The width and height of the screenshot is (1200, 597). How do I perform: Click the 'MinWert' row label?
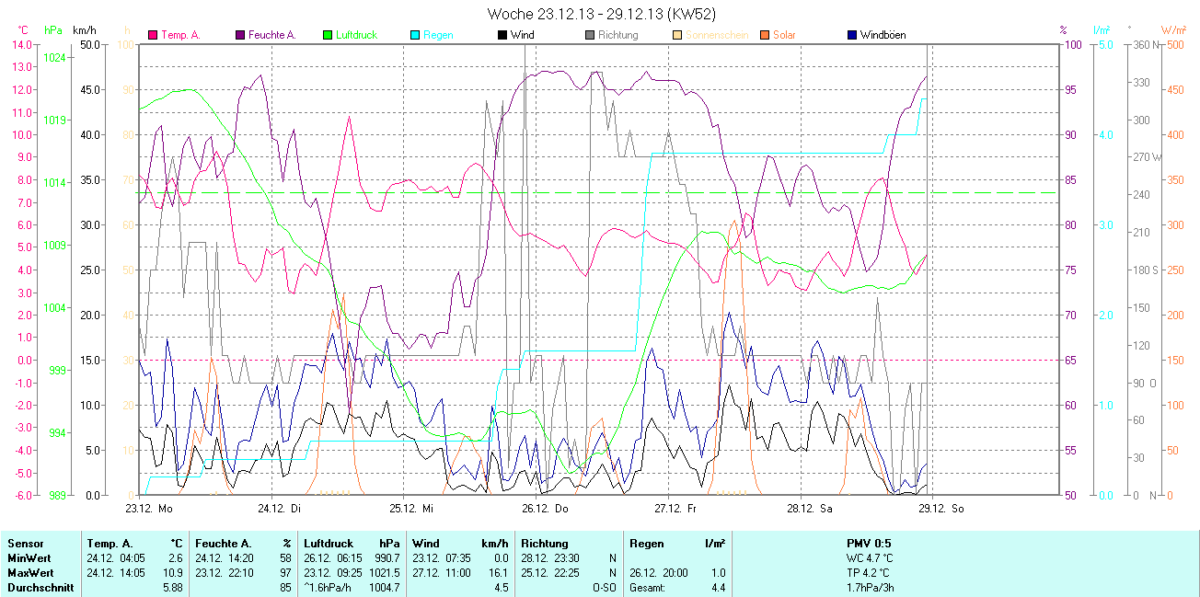(28, 558)
